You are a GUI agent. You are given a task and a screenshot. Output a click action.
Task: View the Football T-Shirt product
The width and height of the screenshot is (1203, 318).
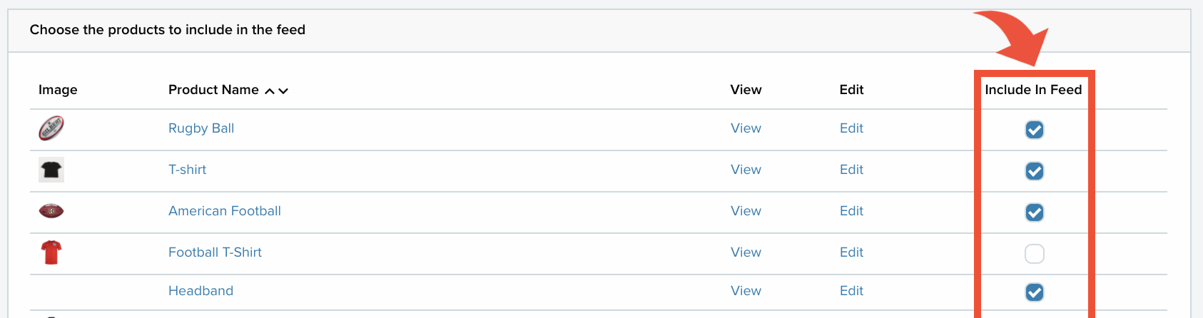click(746, 252)
